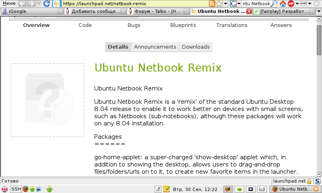The image size is (322, 193).
Task: Close the 'Форум - Talks' tab
Action: [186, 11]
